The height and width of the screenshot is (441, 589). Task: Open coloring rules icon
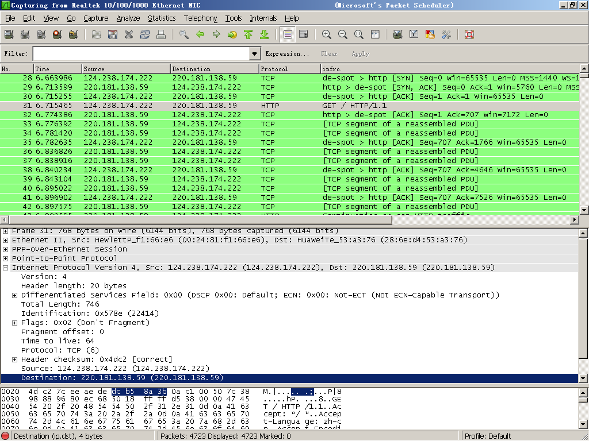[x=430, y=34]
